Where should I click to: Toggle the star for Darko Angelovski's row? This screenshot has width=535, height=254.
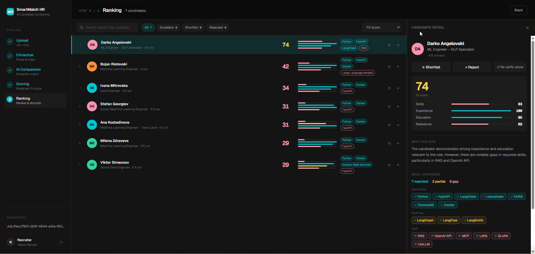click(389, 45)
